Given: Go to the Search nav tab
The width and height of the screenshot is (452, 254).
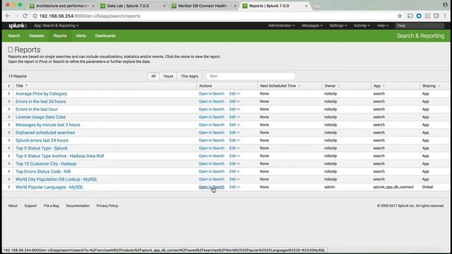Looking at the screenshot, I should tap(14, 36).
